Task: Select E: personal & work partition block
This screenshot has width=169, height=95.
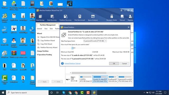Action: tap(125, 79)
